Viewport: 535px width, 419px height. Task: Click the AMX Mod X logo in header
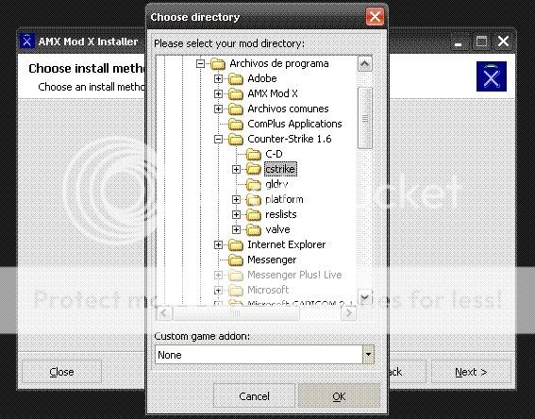(492, 76)
